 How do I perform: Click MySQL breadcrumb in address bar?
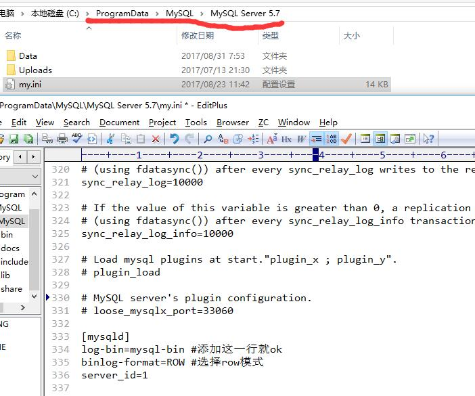click(179, 14)
